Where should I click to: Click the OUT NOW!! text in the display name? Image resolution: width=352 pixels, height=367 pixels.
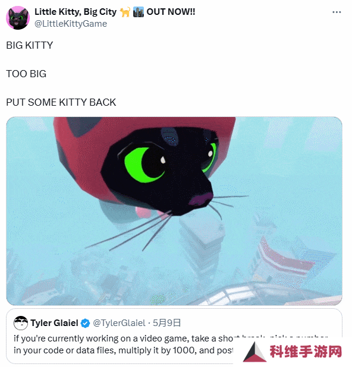coord(171,12)
